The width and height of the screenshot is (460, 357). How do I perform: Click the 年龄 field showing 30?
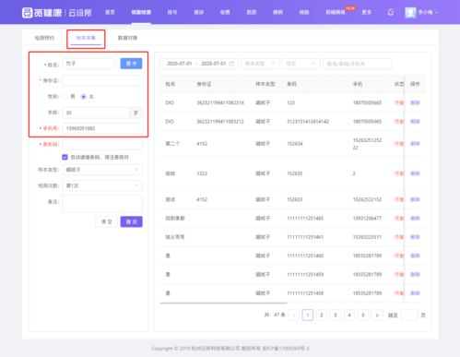[x=96, y=113]
